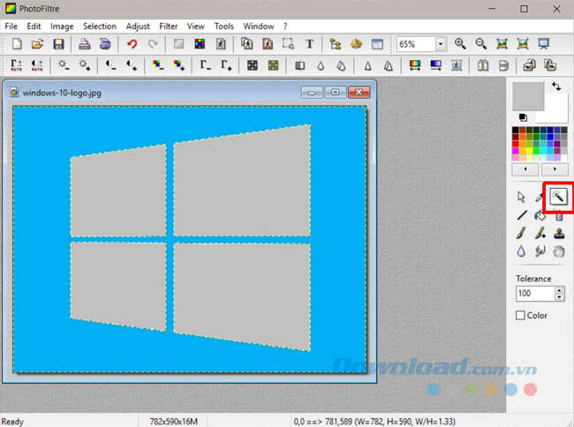Image resolution: width=574 pixels, height=427 pixels.
Task: Open the Filter menu
Action: [169, 26]
